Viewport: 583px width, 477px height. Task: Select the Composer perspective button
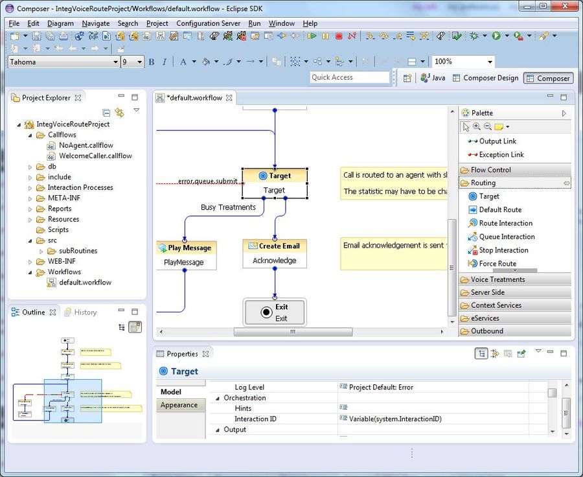click(x=549, y=78)
